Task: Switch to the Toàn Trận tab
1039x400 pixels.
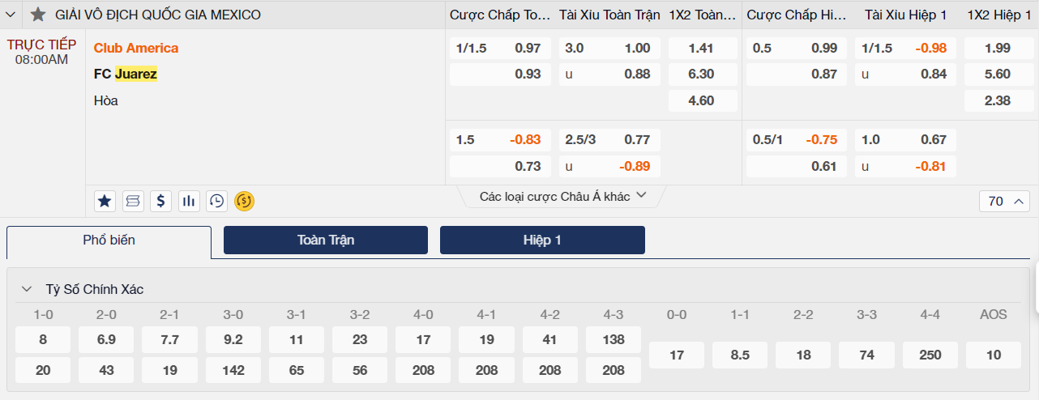Action: click(326, 240)
